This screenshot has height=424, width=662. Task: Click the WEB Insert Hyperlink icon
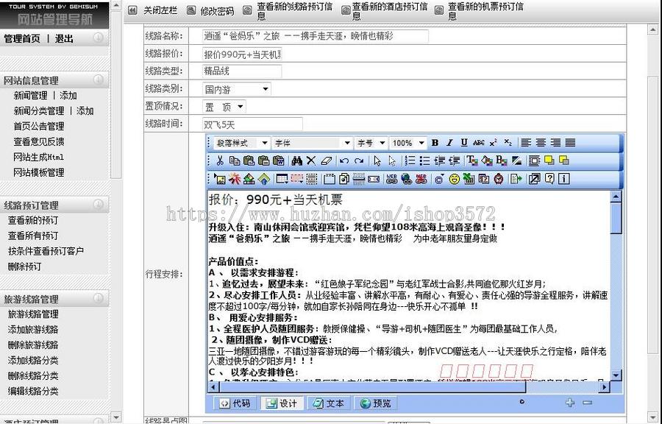coord(391,179)
